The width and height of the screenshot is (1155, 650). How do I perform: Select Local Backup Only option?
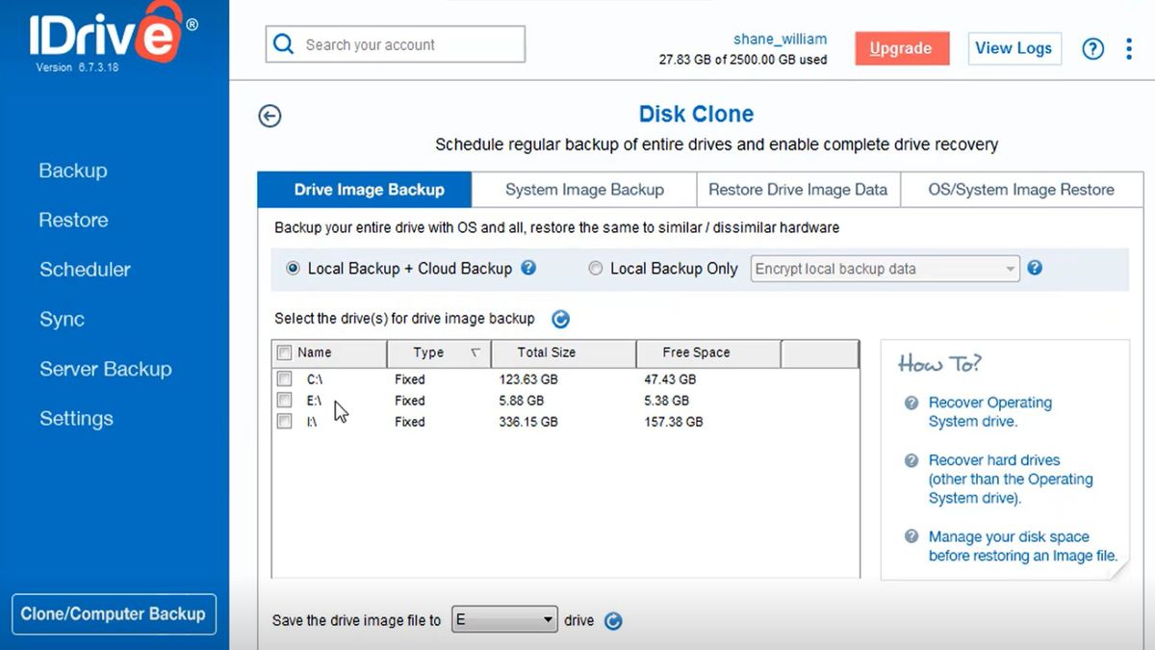pyautogui.click(x=596, y=269)
